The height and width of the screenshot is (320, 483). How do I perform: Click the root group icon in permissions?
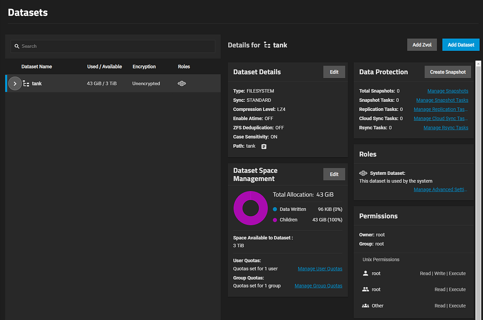pos(365,289)
